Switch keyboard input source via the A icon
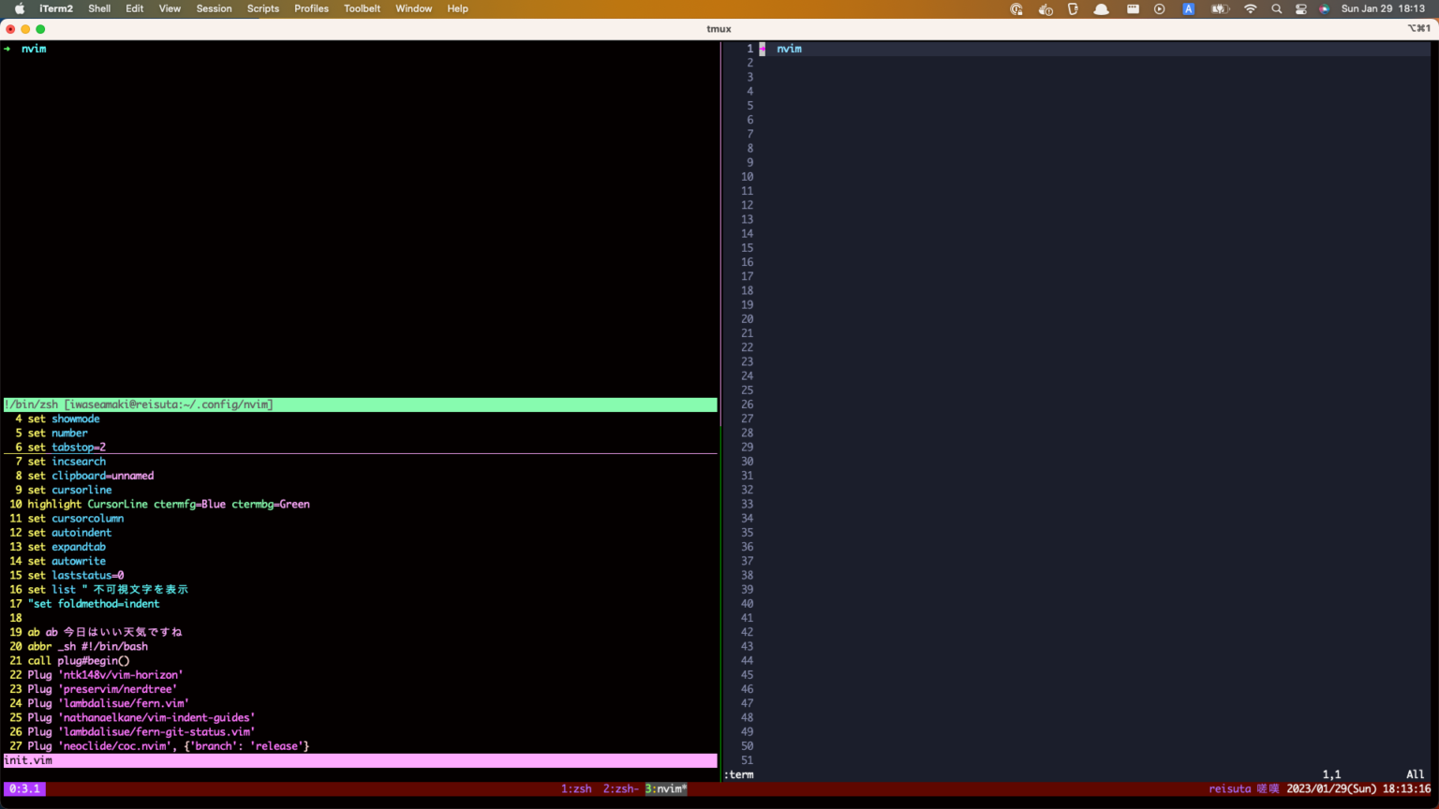This screenshot has height=809, width=1439. 1188,8
